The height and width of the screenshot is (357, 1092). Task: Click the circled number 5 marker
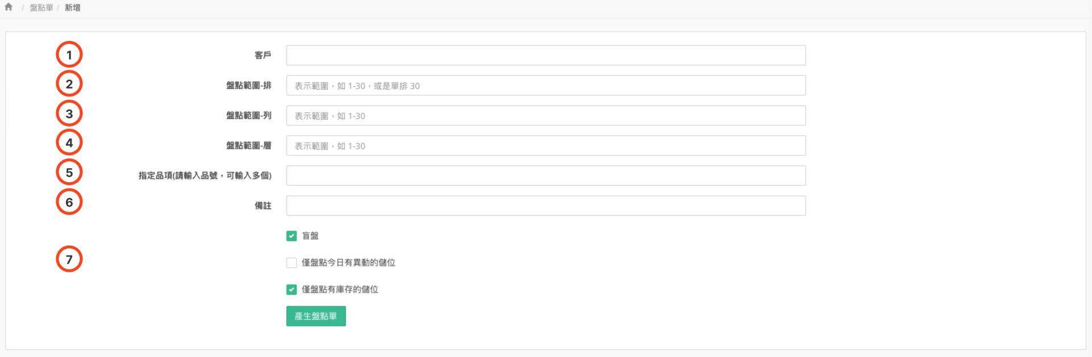69,173
